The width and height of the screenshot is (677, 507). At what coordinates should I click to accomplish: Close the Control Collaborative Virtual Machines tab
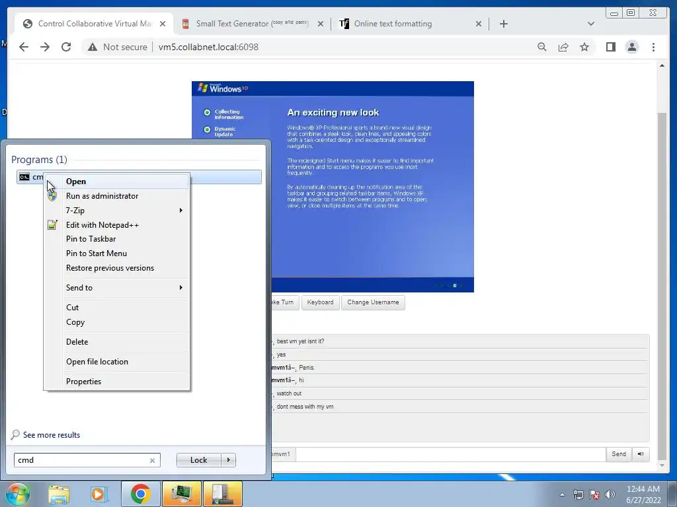(x=163, y=24)
